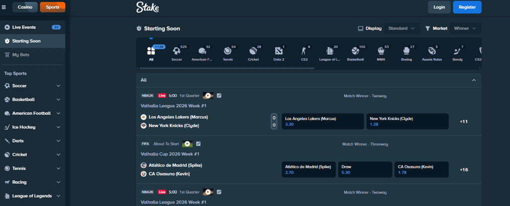Image resolution: width=510 pixels, height=206 pixels.
Task: Click the Display monitor icon
Action: coord(361,29)
